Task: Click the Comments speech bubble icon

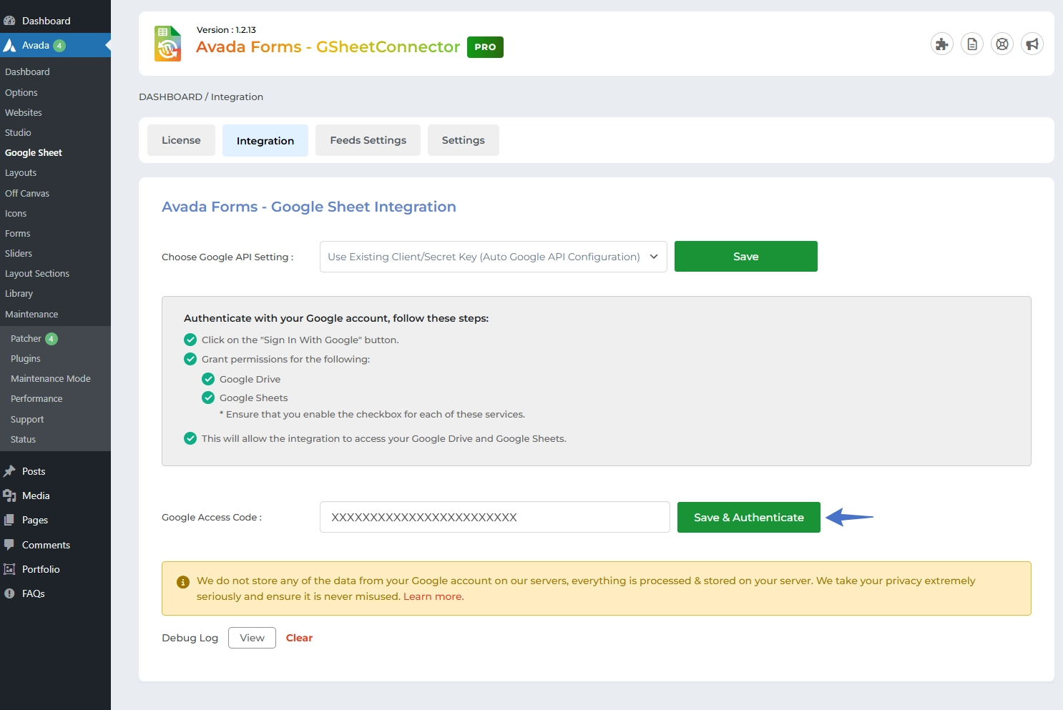Action: (9, 545)
